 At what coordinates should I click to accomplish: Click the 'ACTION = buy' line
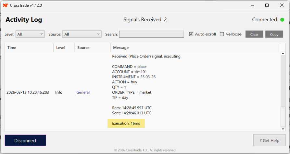coord(124,82)
